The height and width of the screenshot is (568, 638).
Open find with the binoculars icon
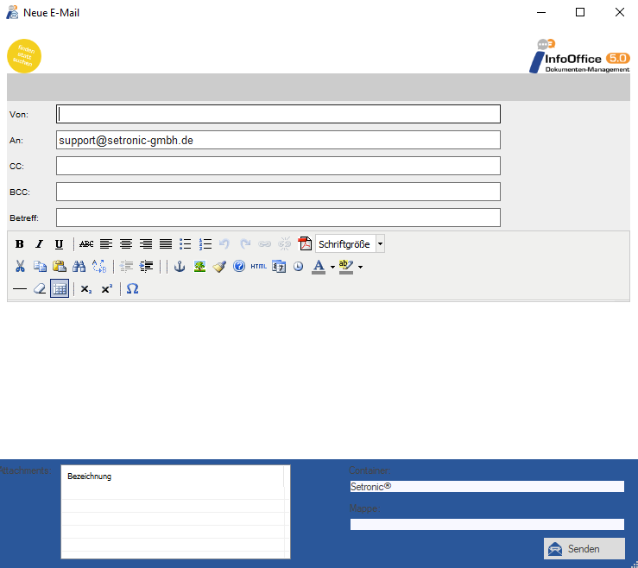point(79,267)
